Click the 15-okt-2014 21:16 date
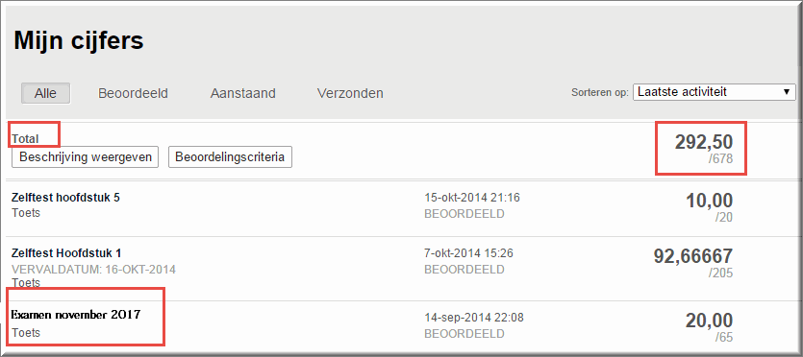The height and width of the screenshot is (357, 803). coord(472,198)
